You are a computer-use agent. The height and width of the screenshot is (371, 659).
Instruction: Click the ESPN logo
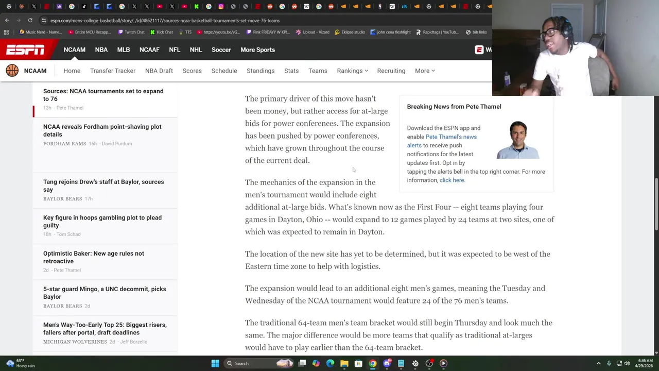click(x=25, y=49)
